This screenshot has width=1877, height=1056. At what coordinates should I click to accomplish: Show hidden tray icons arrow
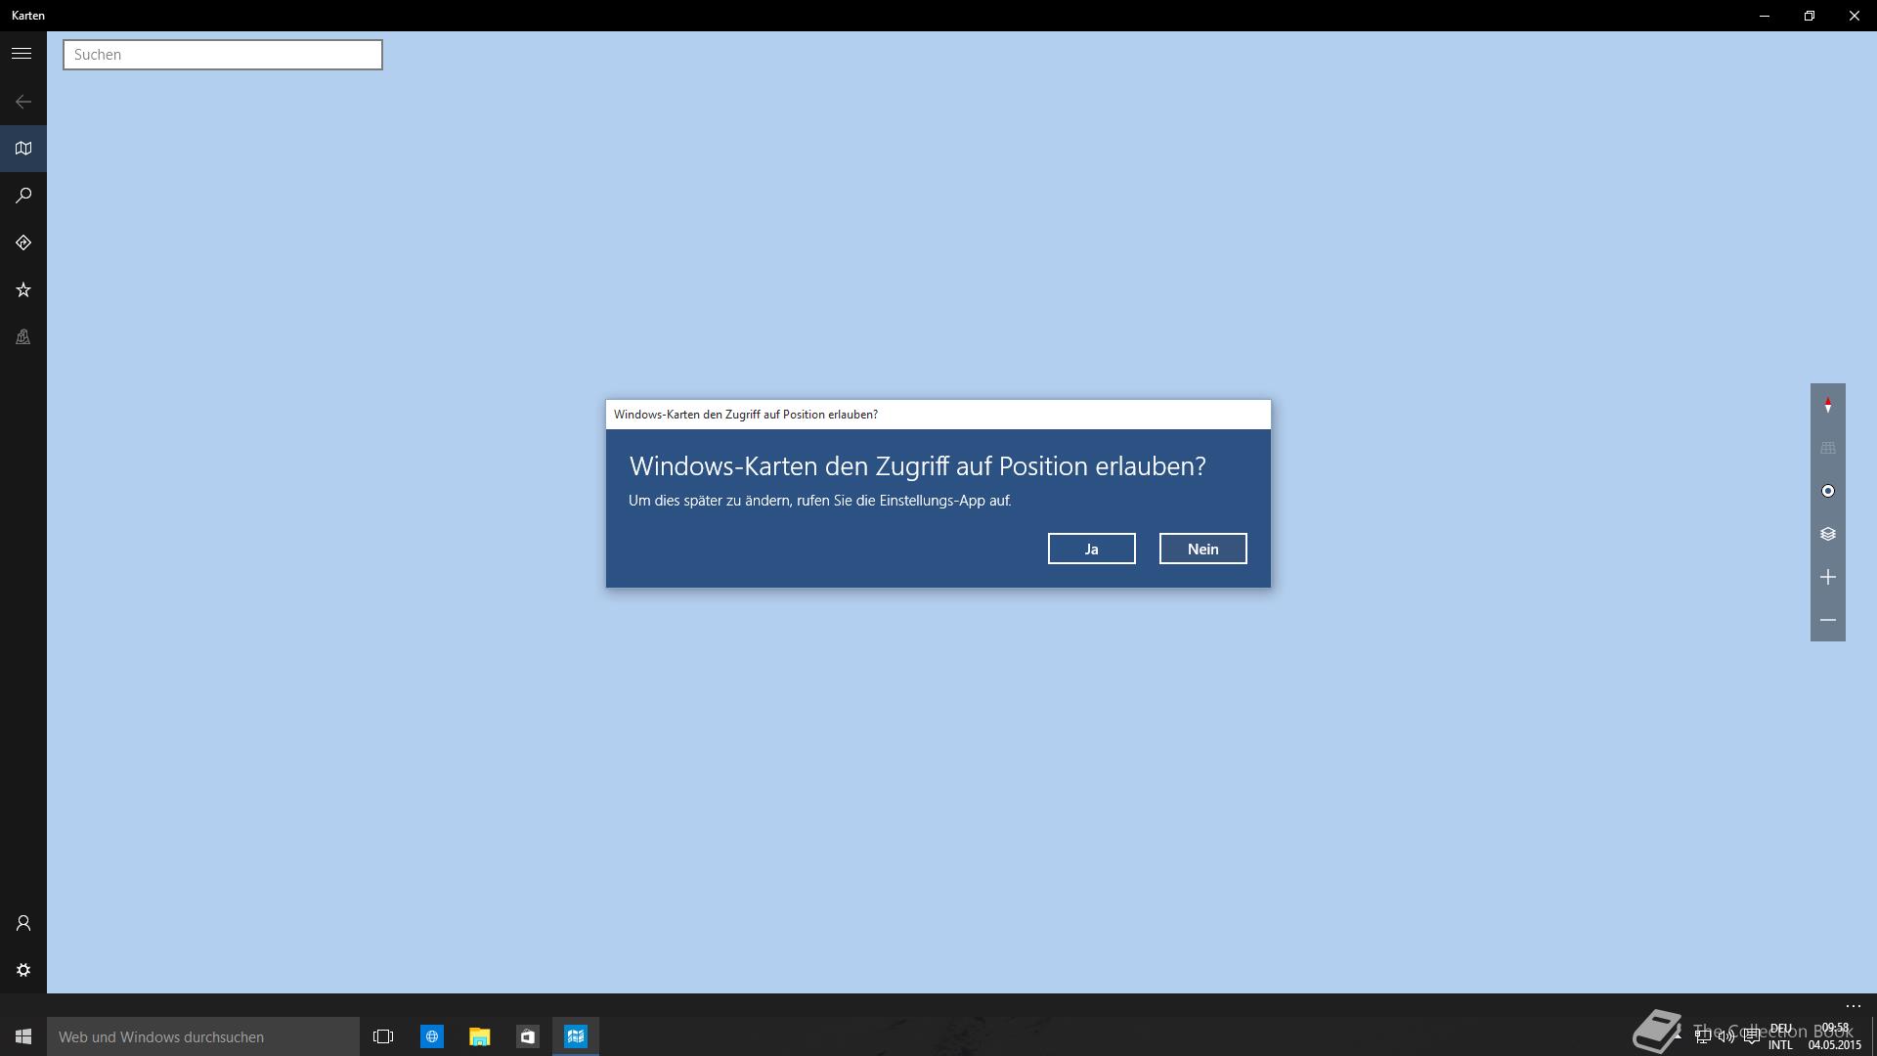[1679, 1036]
